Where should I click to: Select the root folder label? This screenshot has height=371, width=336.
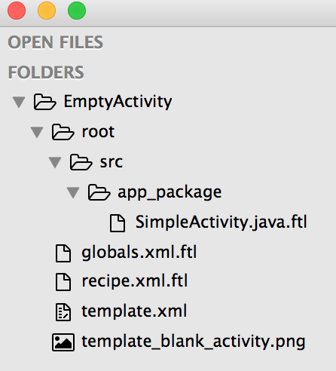[98, 132]
